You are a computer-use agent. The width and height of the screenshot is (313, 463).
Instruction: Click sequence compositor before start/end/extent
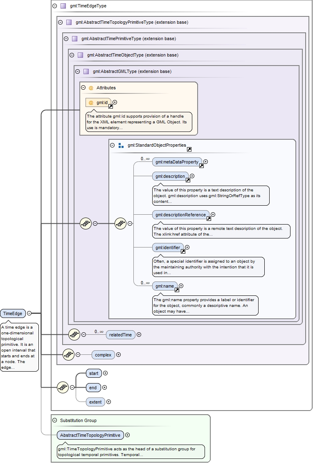63,388
